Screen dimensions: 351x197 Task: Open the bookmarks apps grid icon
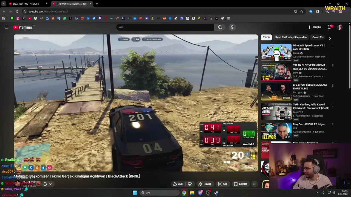click(4, 18)
